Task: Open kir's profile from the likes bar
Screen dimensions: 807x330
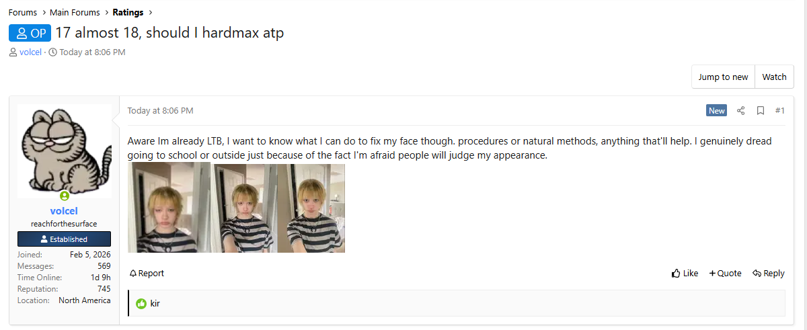Action: pos(155,304)
